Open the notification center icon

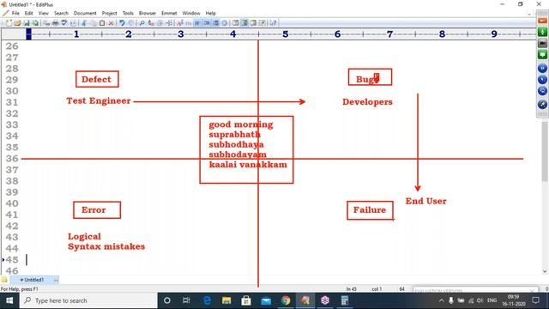tap(535, 300)
